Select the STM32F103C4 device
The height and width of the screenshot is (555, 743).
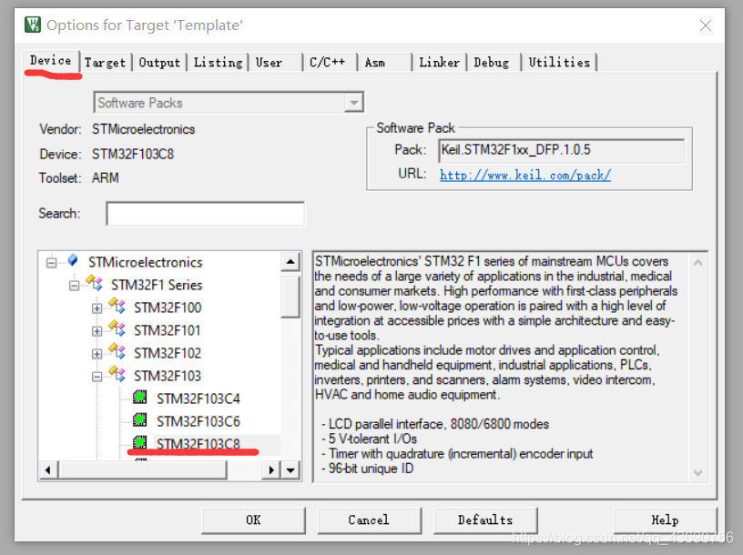[x=198, y=399]
